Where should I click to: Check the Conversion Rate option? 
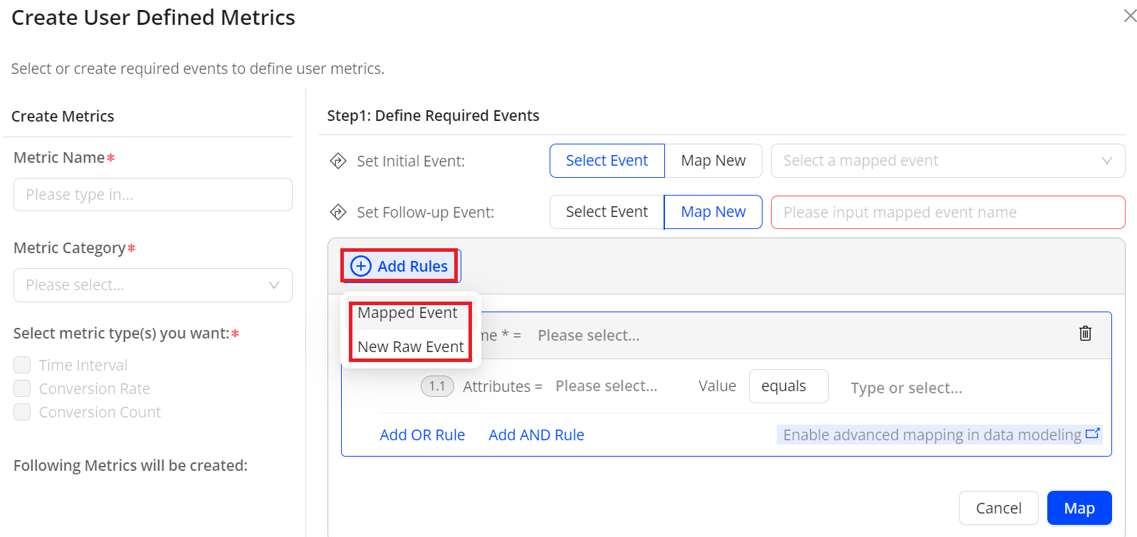[x=23, y=388]
